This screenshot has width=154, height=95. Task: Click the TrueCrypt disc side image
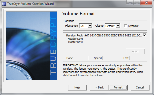[31, 46]
